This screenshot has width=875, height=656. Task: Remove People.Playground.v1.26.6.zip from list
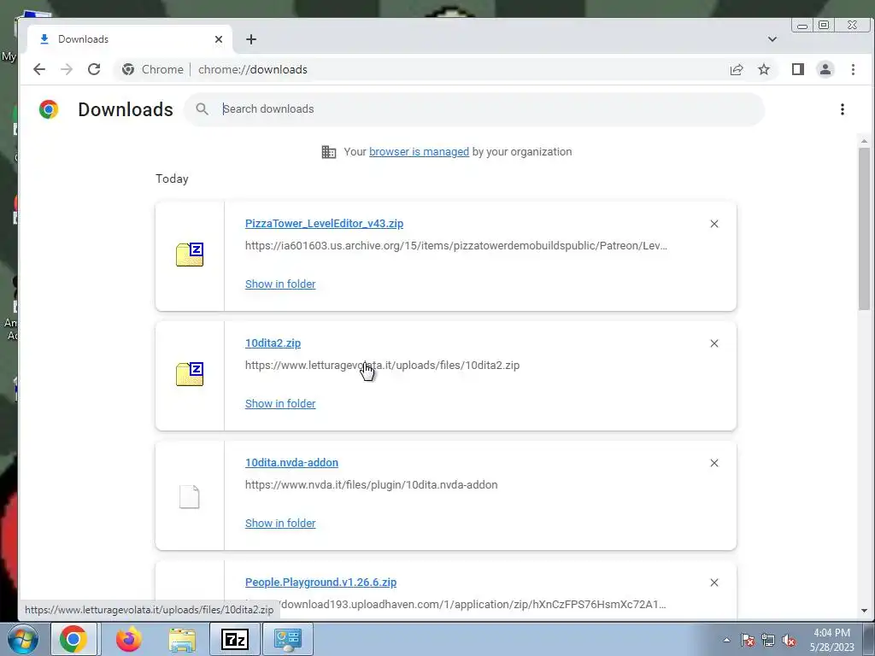click(714, 583)
